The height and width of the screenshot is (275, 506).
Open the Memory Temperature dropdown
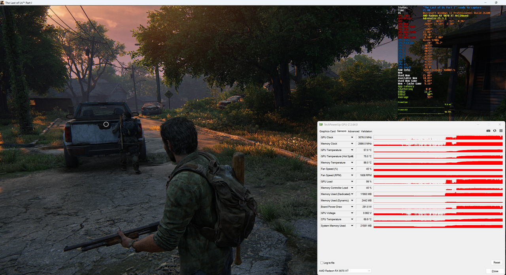pos(352,163)
